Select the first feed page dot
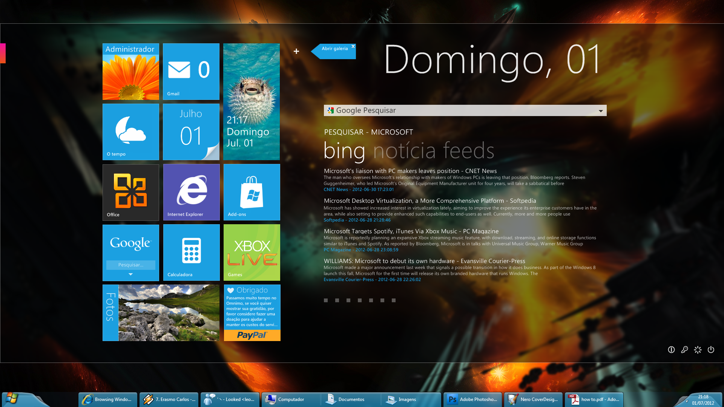This screenshot has height=407, width=724. pyautogui.click(x=326, y=300)
